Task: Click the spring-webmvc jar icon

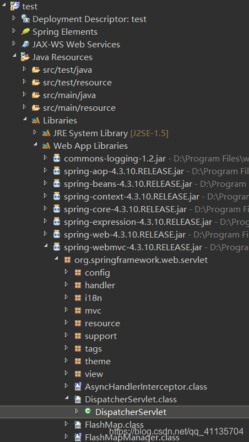Action: pyautogui.click(x=57, y=247)
